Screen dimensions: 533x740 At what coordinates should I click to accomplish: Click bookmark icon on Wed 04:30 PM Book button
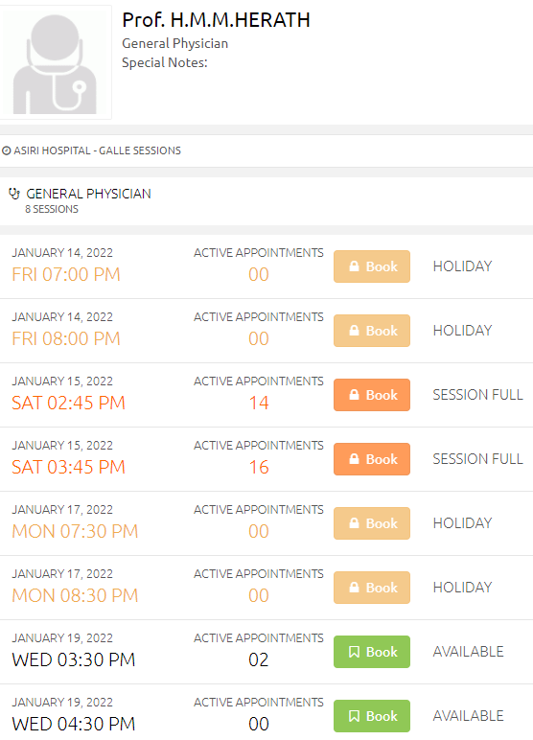(x=354, y=716)
